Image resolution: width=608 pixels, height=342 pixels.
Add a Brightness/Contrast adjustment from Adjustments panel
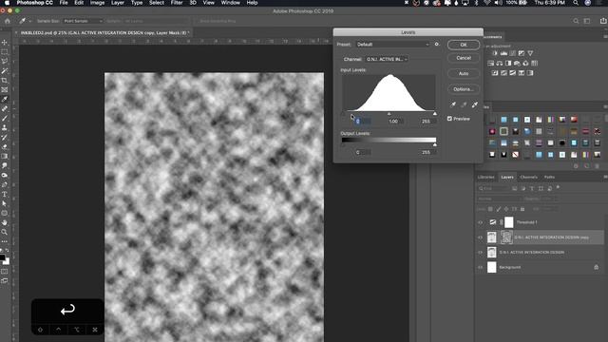click(495, 53)
